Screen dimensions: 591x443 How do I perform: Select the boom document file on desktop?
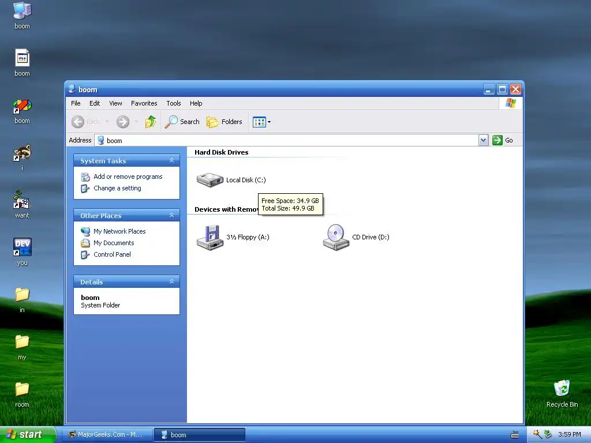[x=23, y=58]
